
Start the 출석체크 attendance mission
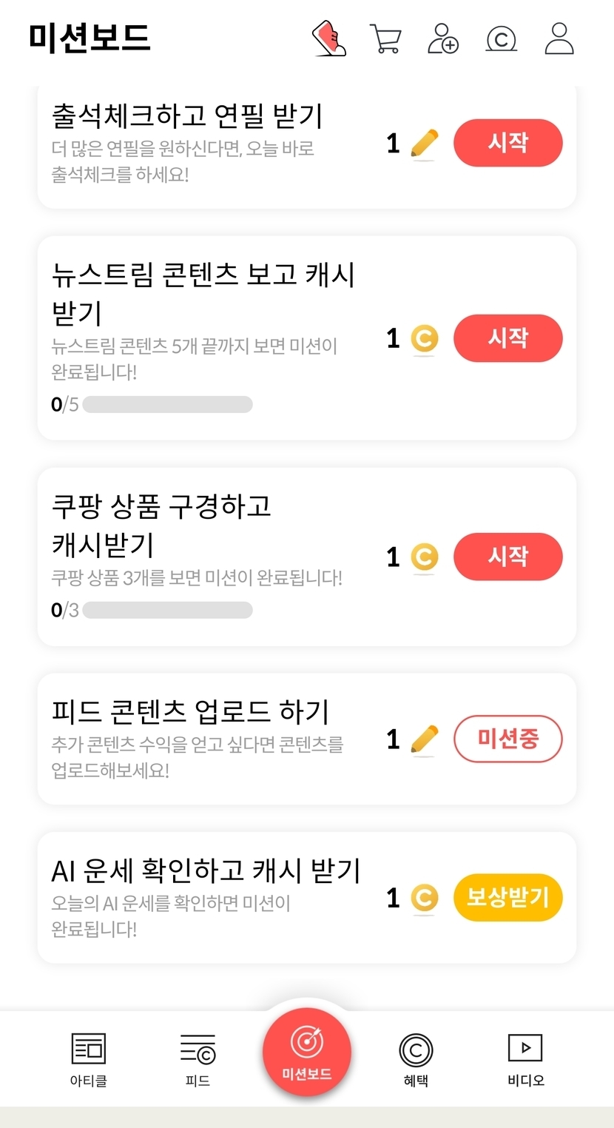(x=507, y=143)
